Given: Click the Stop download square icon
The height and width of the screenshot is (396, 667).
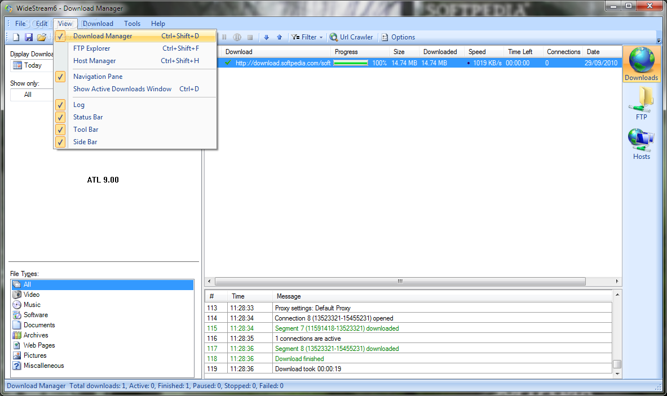Looking at the screenshot, I should (250, 37).
